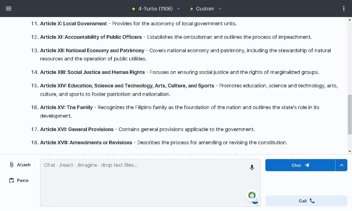Click 'Article XV: The Family' text

click(x=66, y=107)
